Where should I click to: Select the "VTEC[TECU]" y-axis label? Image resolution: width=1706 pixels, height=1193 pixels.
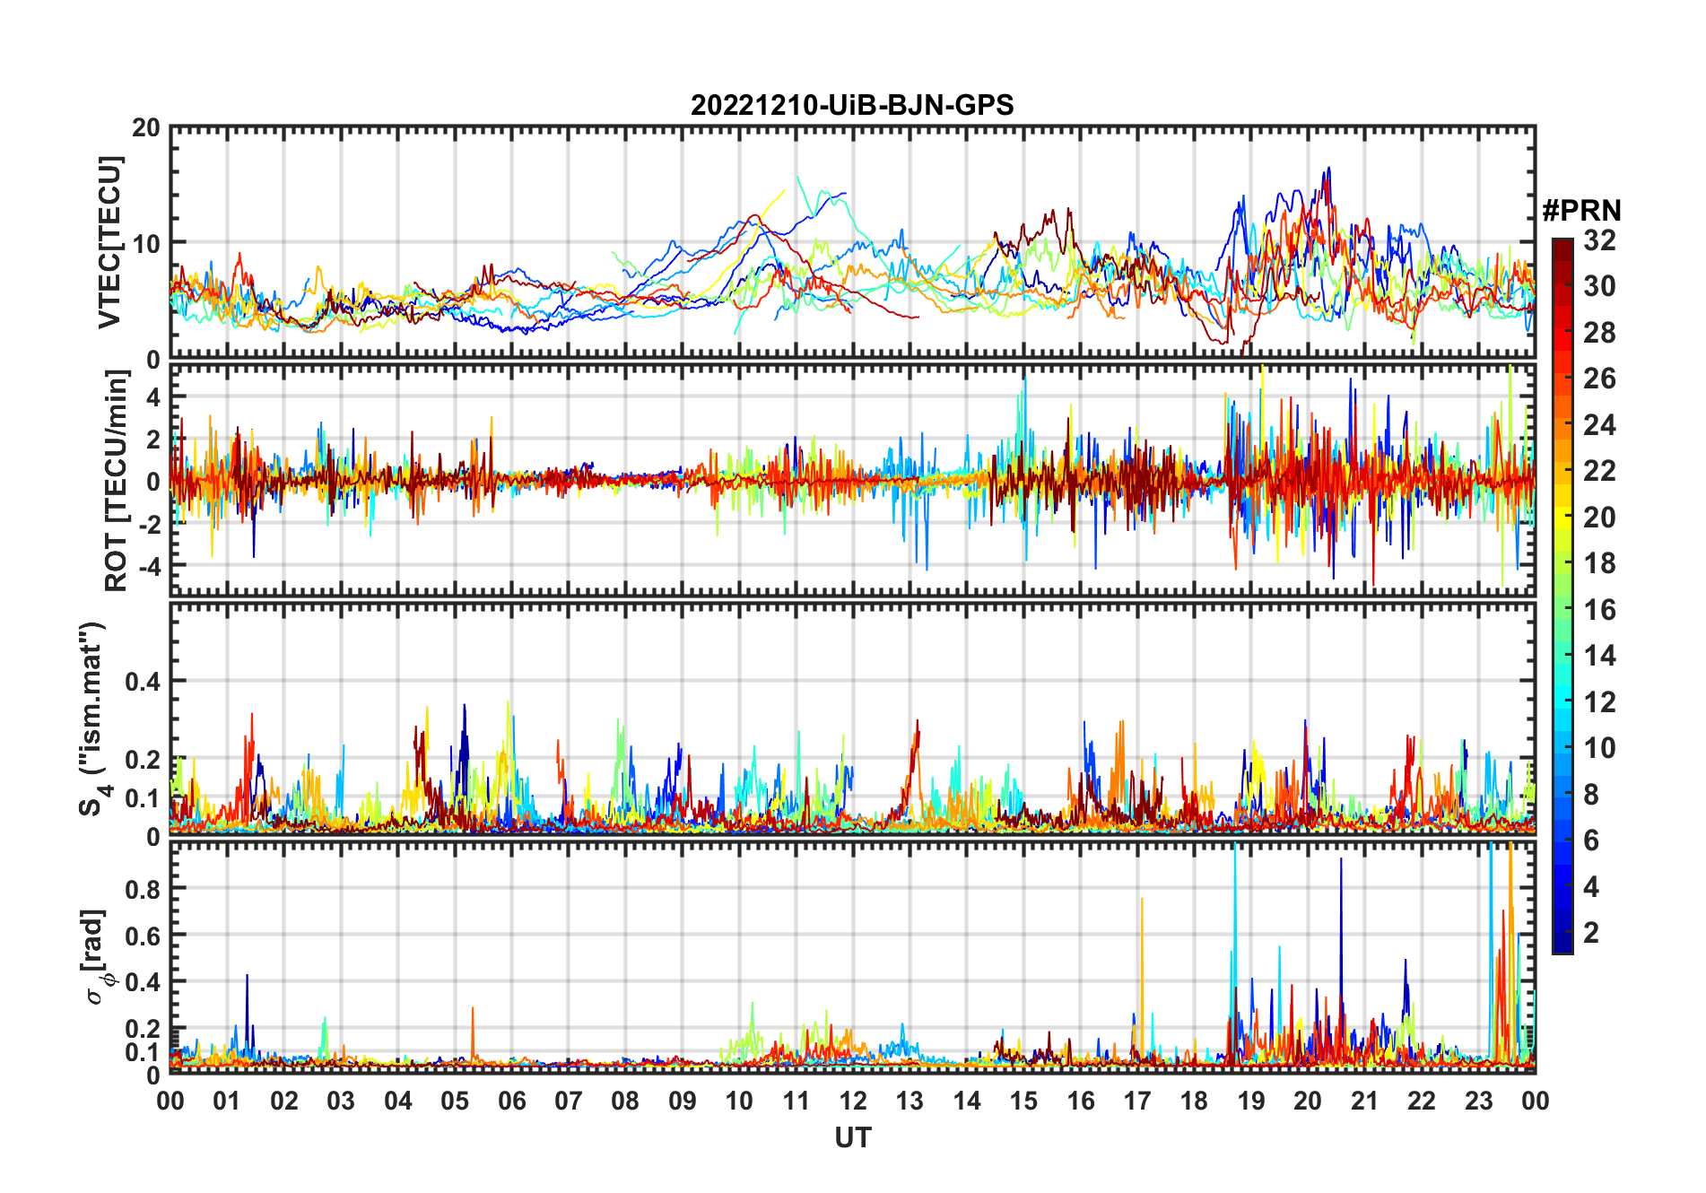pos(109,242)
